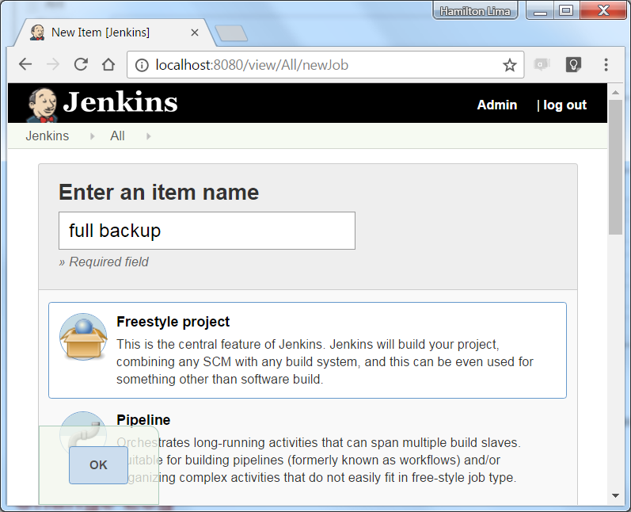
Task: Click the scrollbar down arrow
Action: coord(615,495)
